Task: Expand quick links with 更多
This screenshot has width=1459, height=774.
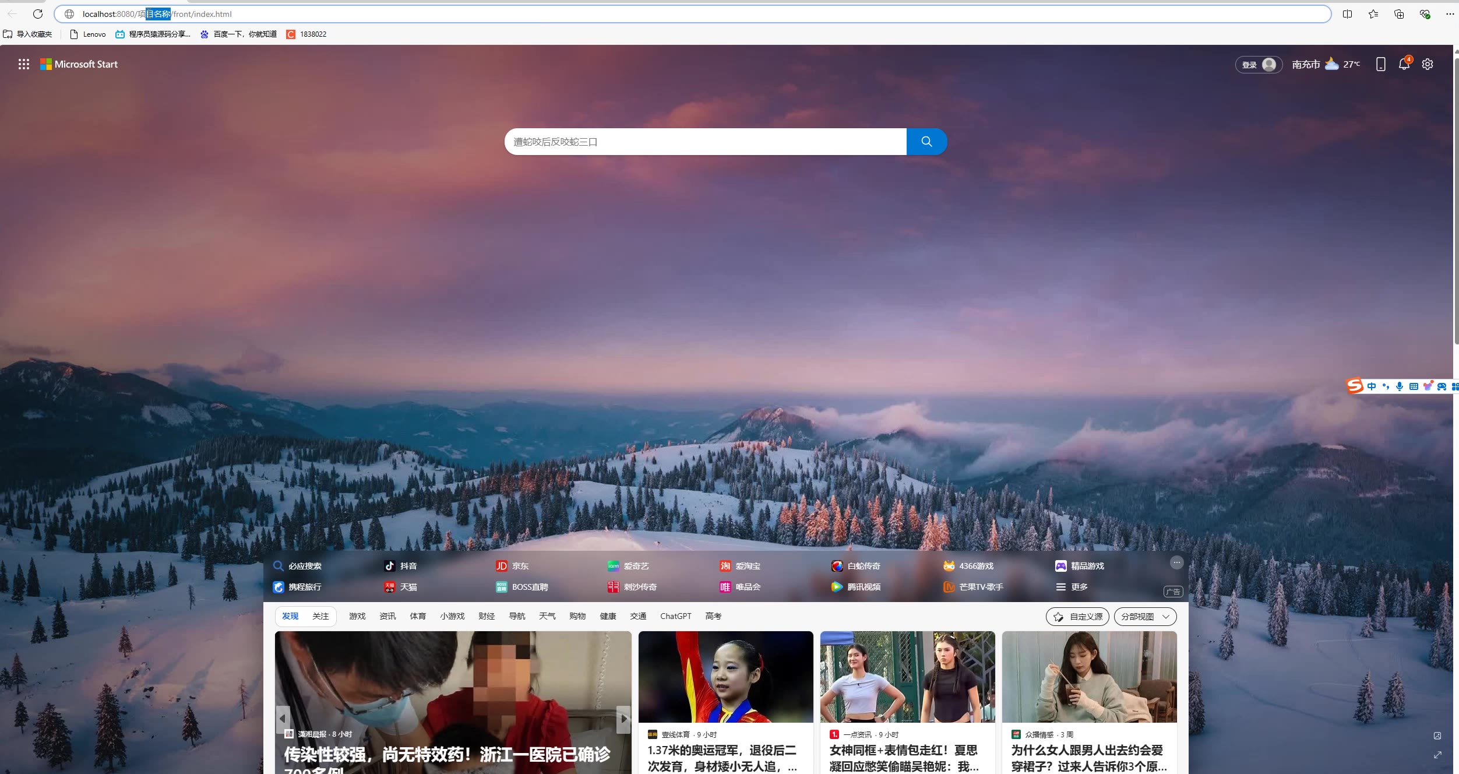Action: pyautogui.click(x=1072, y=587)
